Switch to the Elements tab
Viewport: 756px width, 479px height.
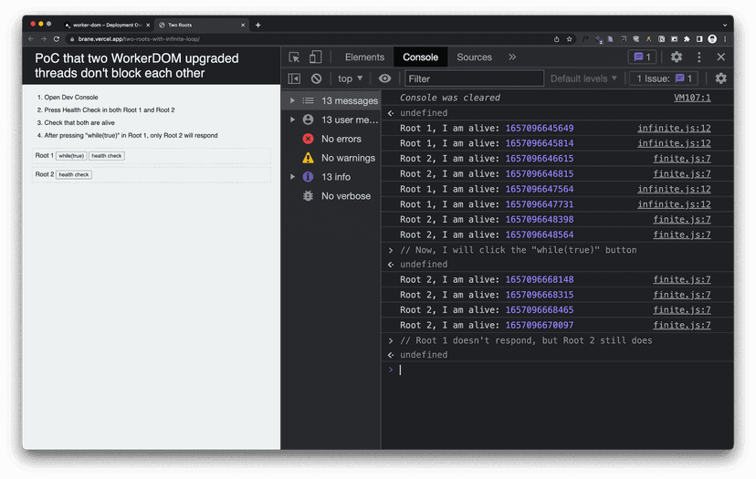click(364, 57)
